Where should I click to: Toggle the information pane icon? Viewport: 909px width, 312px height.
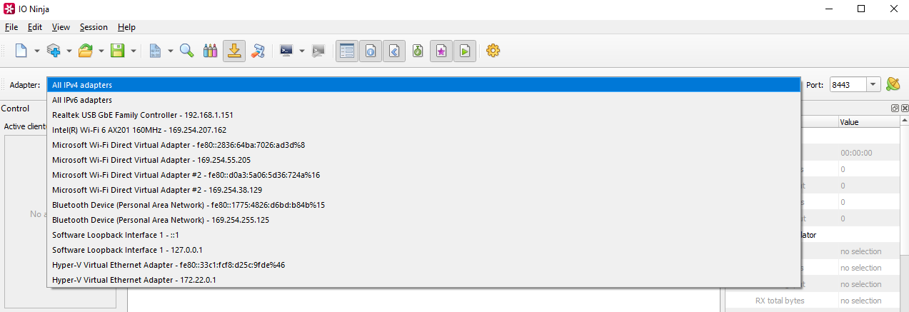[x=371, y=51]
